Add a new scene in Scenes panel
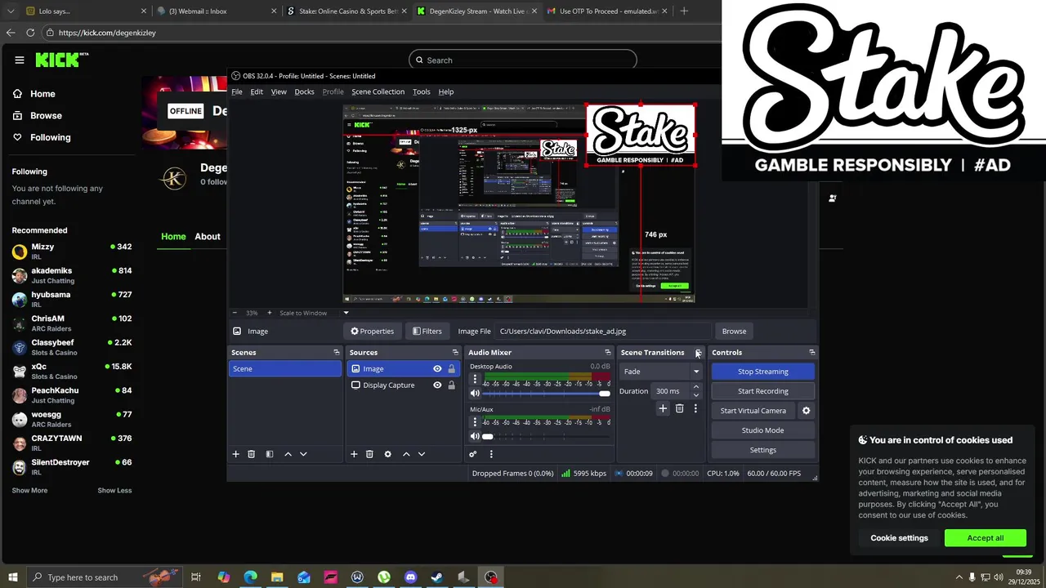The height and width of the screenshot is (588, 1046). click(x=235, y=454)
